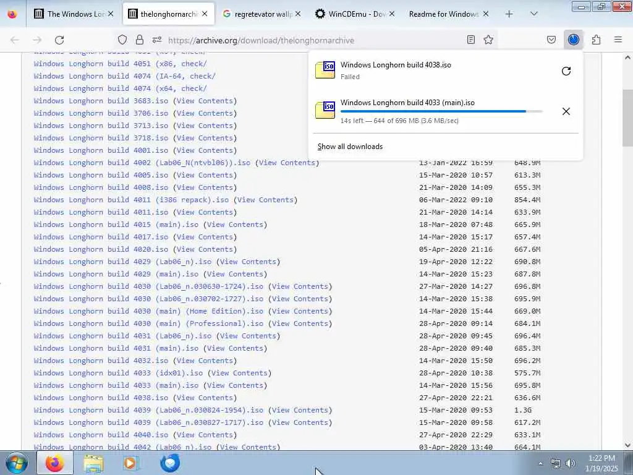Download build 4015 (main).iso link
The height and width of the screenshot is (475, 633).
point(116,225)
